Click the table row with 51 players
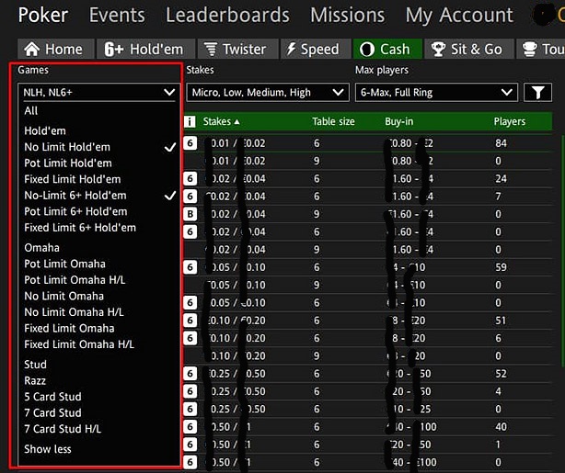 click(x=367, y=321)
